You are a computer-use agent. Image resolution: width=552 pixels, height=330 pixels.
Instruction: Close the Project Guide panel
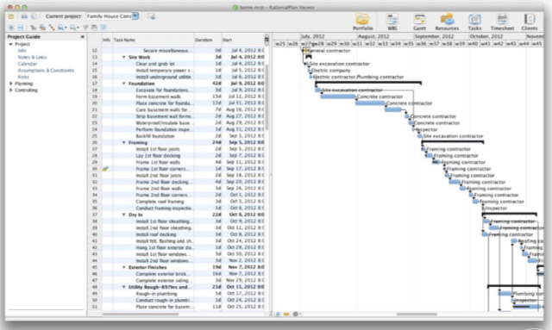(x=83, y=36)
